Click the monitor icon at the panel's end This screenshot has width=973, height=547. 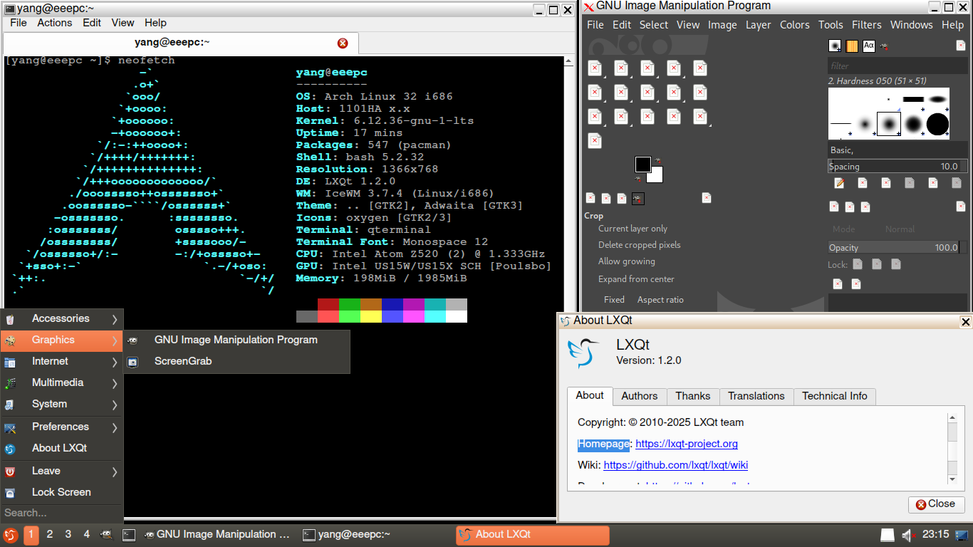point(962,535)
